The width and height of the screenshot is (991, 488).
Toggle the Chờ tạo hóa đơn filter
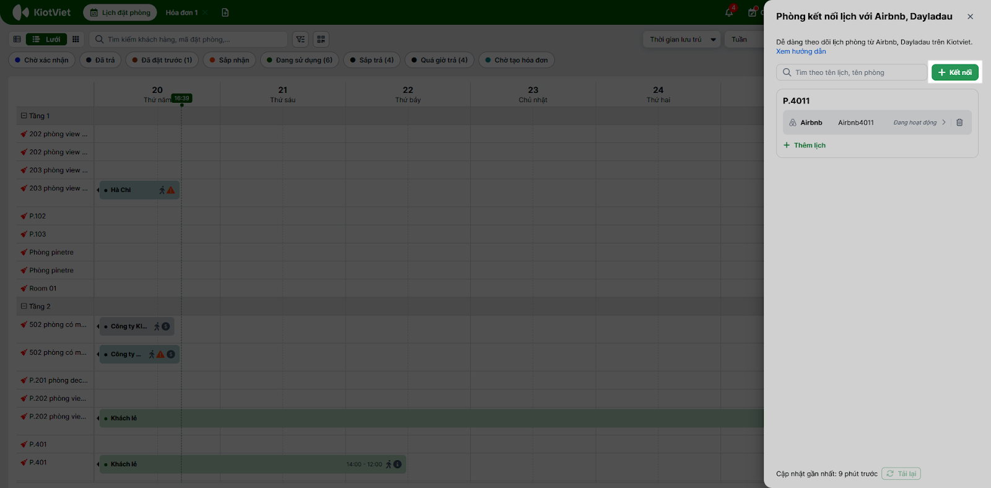click(517, 60)
